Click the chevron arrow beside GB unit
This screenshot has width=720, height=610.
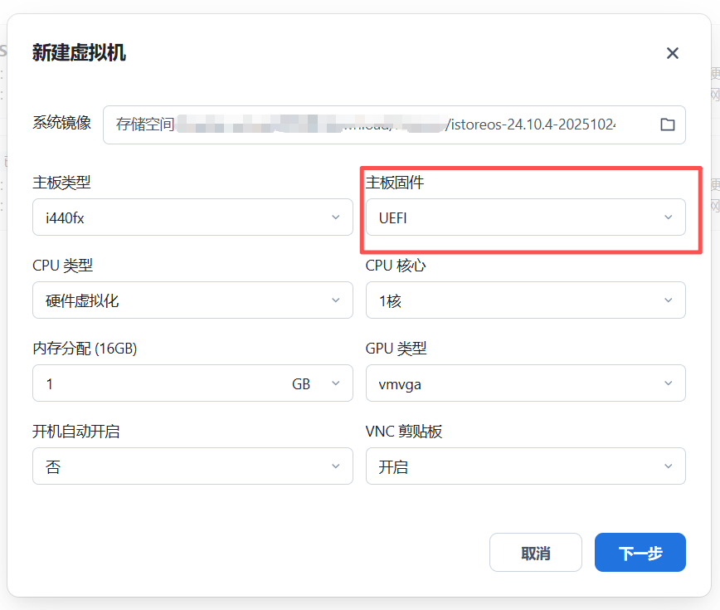[x=336, y=383]
